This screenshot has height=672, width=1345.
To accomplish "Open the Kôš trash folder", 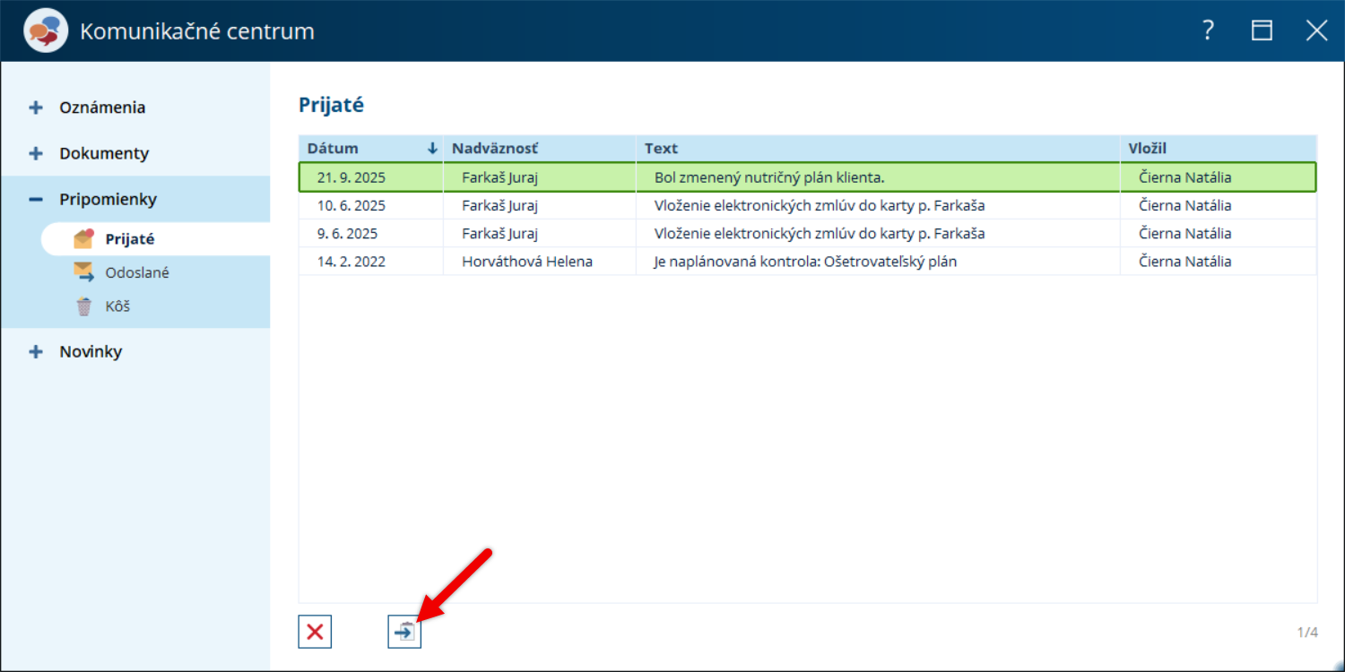I will coord(117,306).
